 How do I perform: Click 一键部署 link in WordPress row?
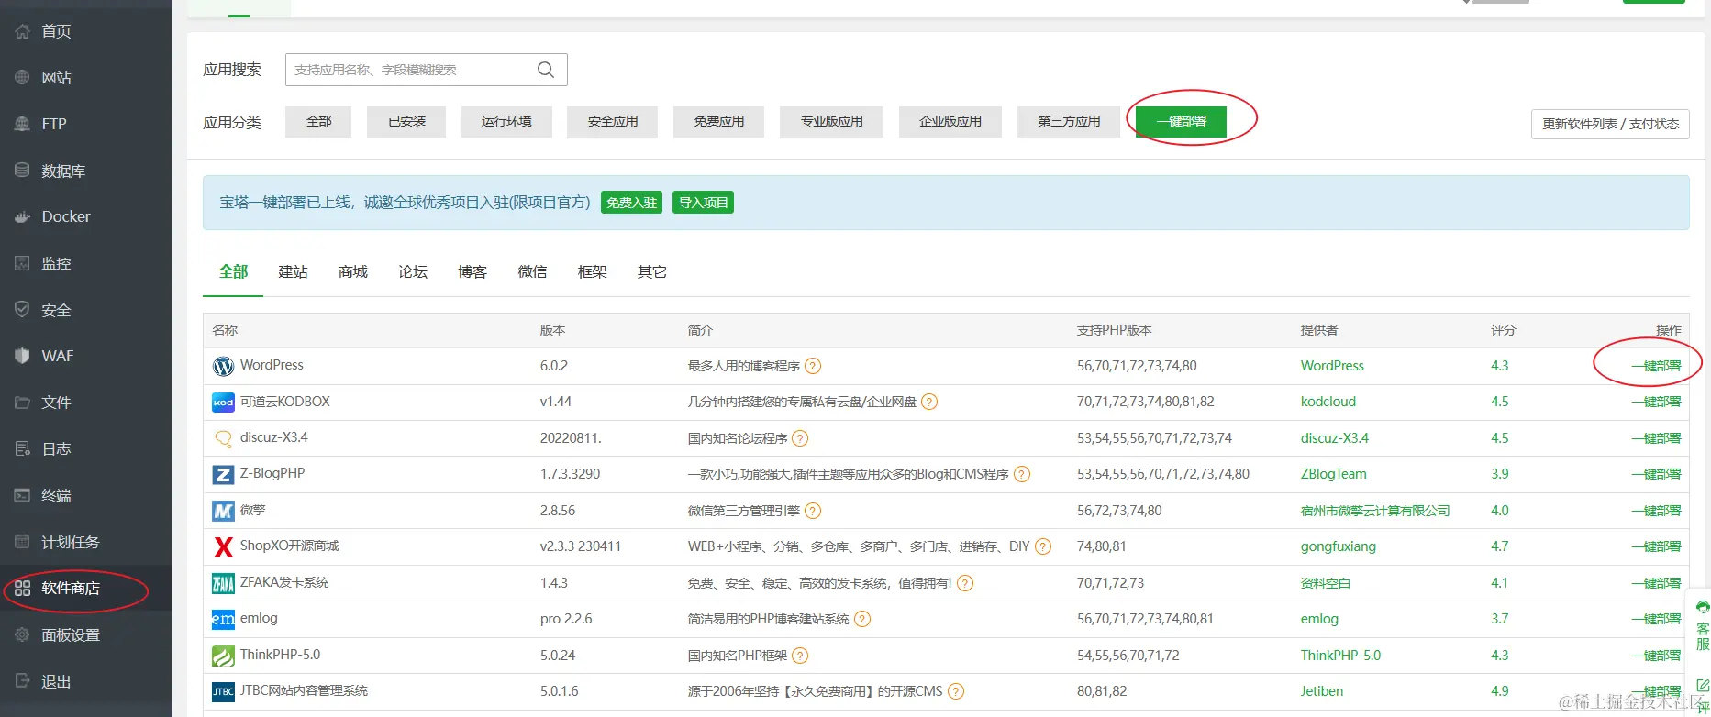(x=1656, y=366)
